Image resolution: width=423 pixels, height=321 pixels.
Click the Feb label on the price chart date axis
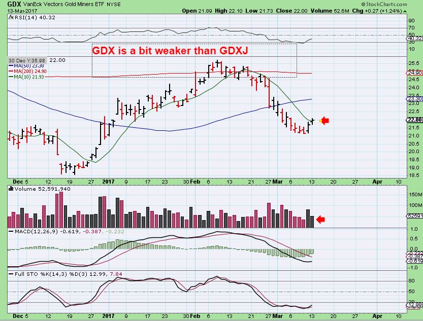pos(195,182)
